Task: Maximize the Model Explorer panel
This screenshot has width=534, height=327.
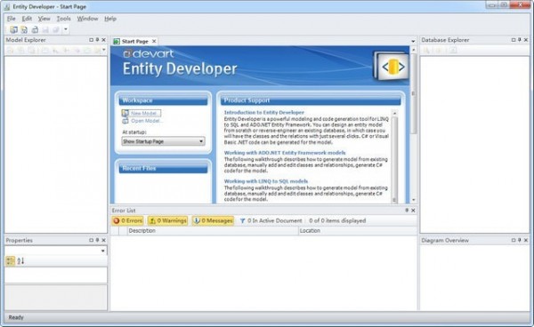Action: tap(91, 40)
